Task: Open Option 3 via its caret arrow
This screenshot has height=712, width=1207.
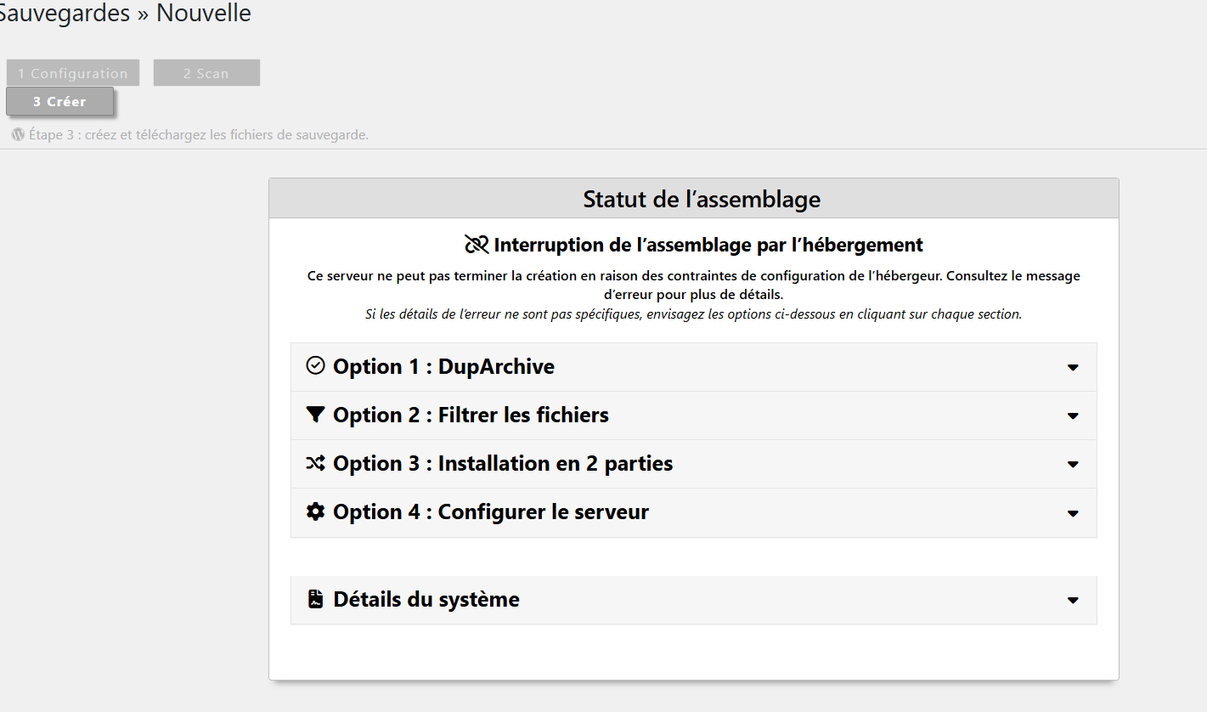Action: 1073,464
